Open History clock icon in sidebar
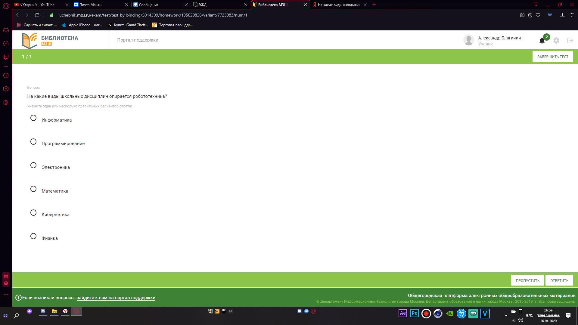 (x=6, y=76)
